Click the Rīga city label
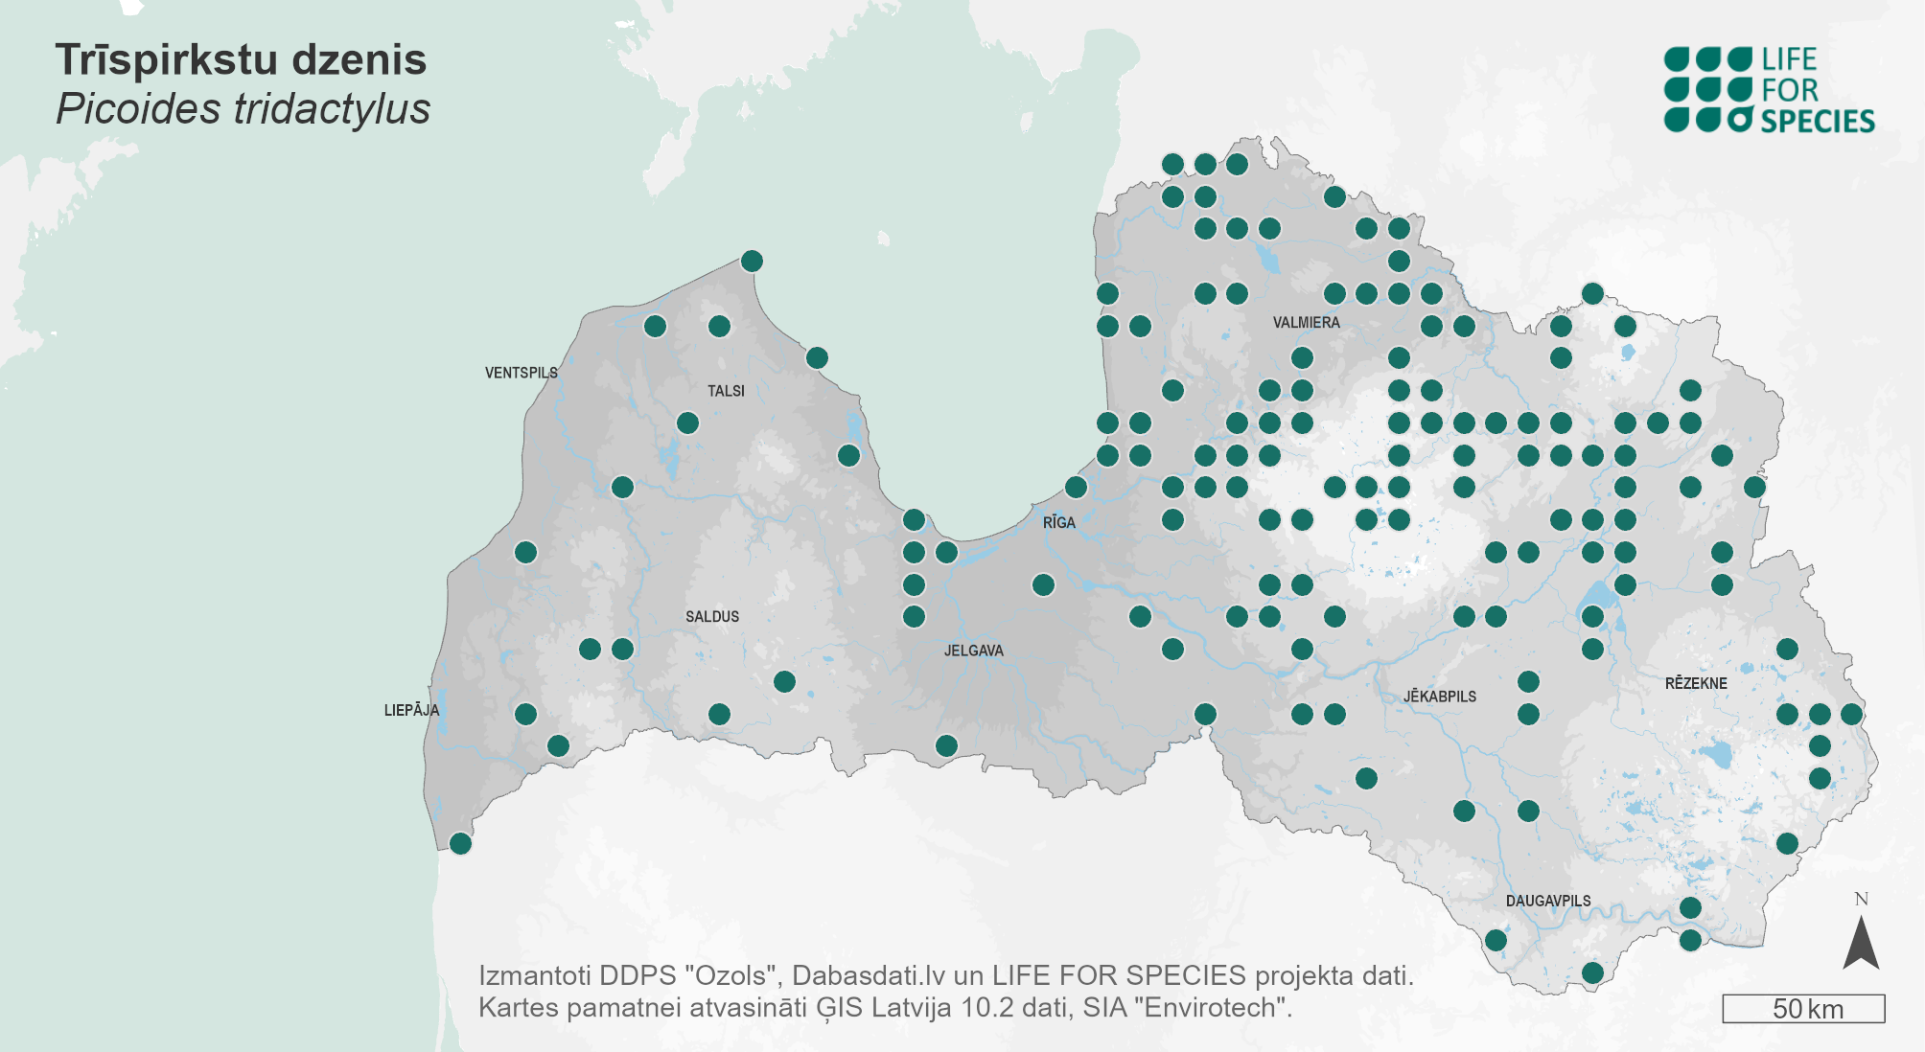The image size is (1925, 1052). click(x=1058, y=522)
